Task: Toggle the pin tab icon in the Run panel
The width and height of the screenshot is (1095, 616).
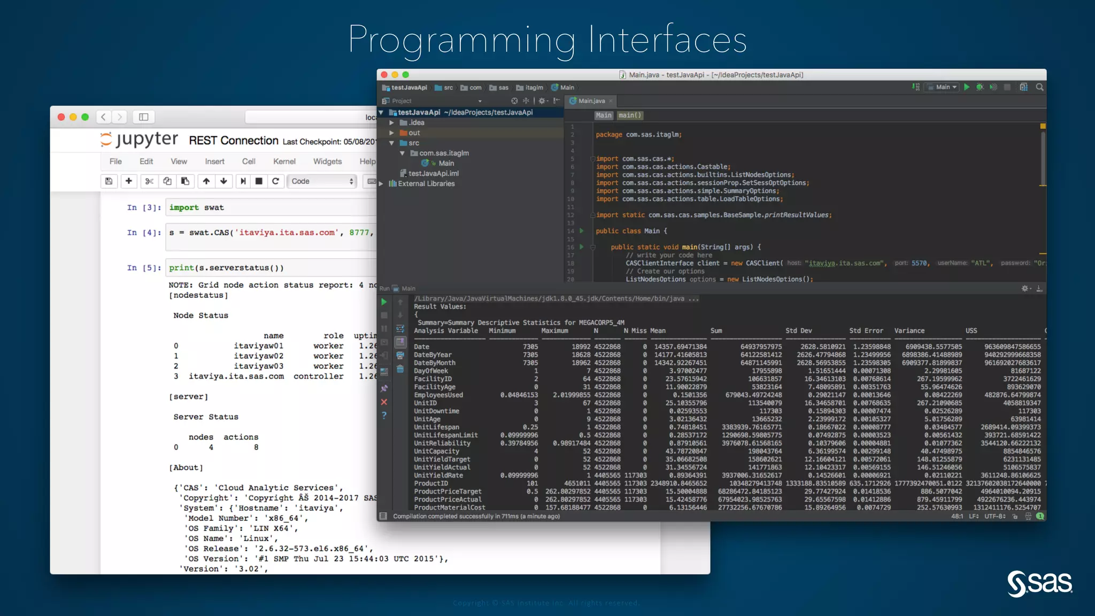Action: pyautogui.click(x=384, y=388)
